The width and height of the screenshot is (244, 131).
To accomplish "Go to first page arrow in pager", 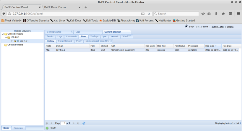I will [x=47, y=123].
